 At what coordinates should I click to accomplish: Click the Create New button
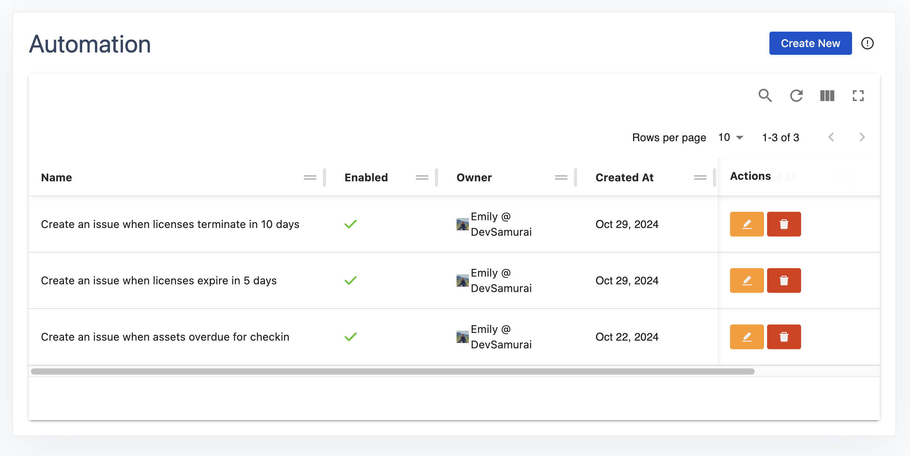[810, 43]
